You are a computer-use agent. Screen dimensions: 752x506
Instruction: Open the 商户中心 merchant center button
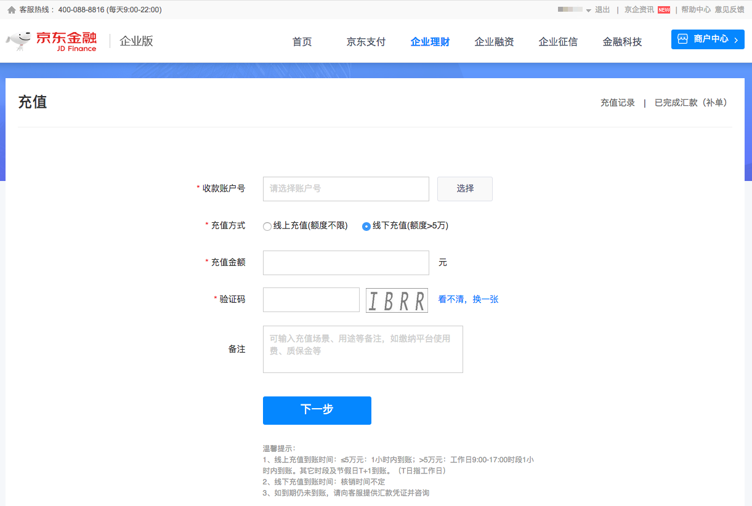click(x=708, y=39)
